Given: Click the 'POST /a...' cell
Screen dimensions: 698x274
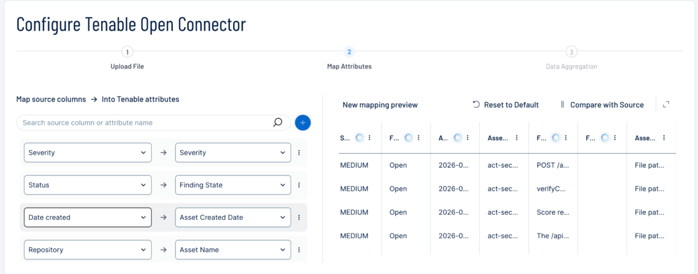Looking at the screenshot, I should [x=553, y=165].
